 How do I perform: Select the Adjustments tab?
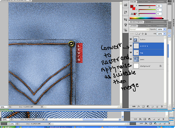(136, 22)
